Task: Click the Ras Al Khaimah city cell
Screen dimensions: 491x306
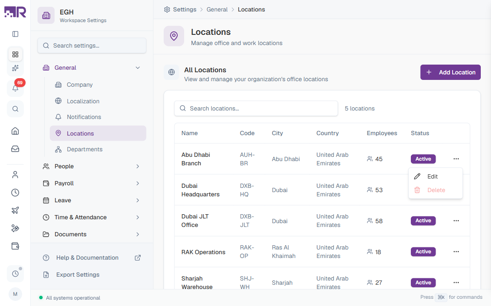Action: pyautogui.click(x=284, y=252)
